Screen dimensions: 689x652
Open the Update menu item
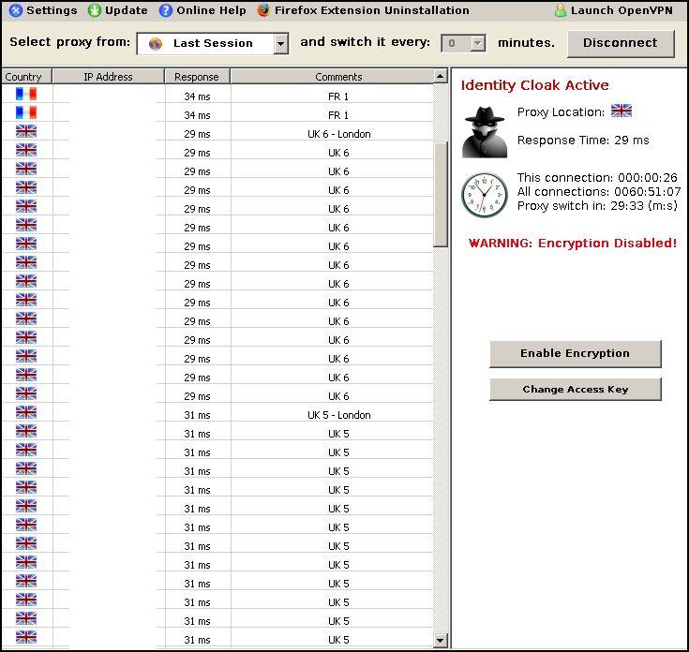click(118, 10)
